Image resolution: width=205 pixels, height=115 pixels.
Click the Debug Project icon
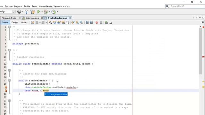[46, 12]
